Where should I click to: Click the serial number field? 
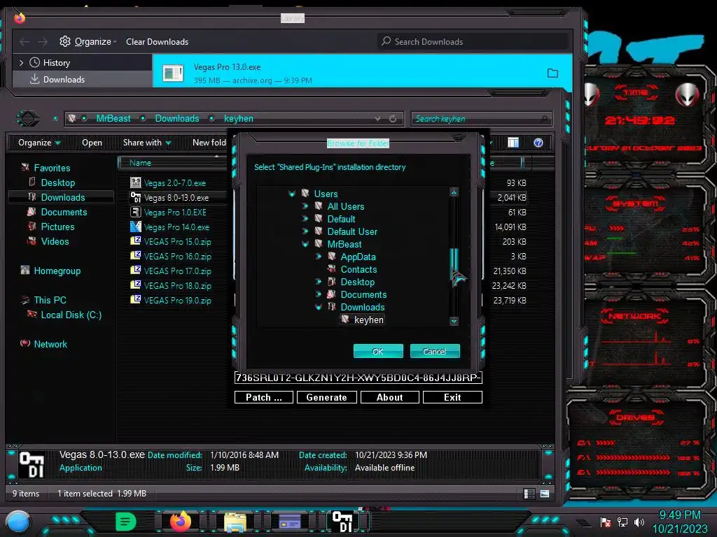(358, 378)
